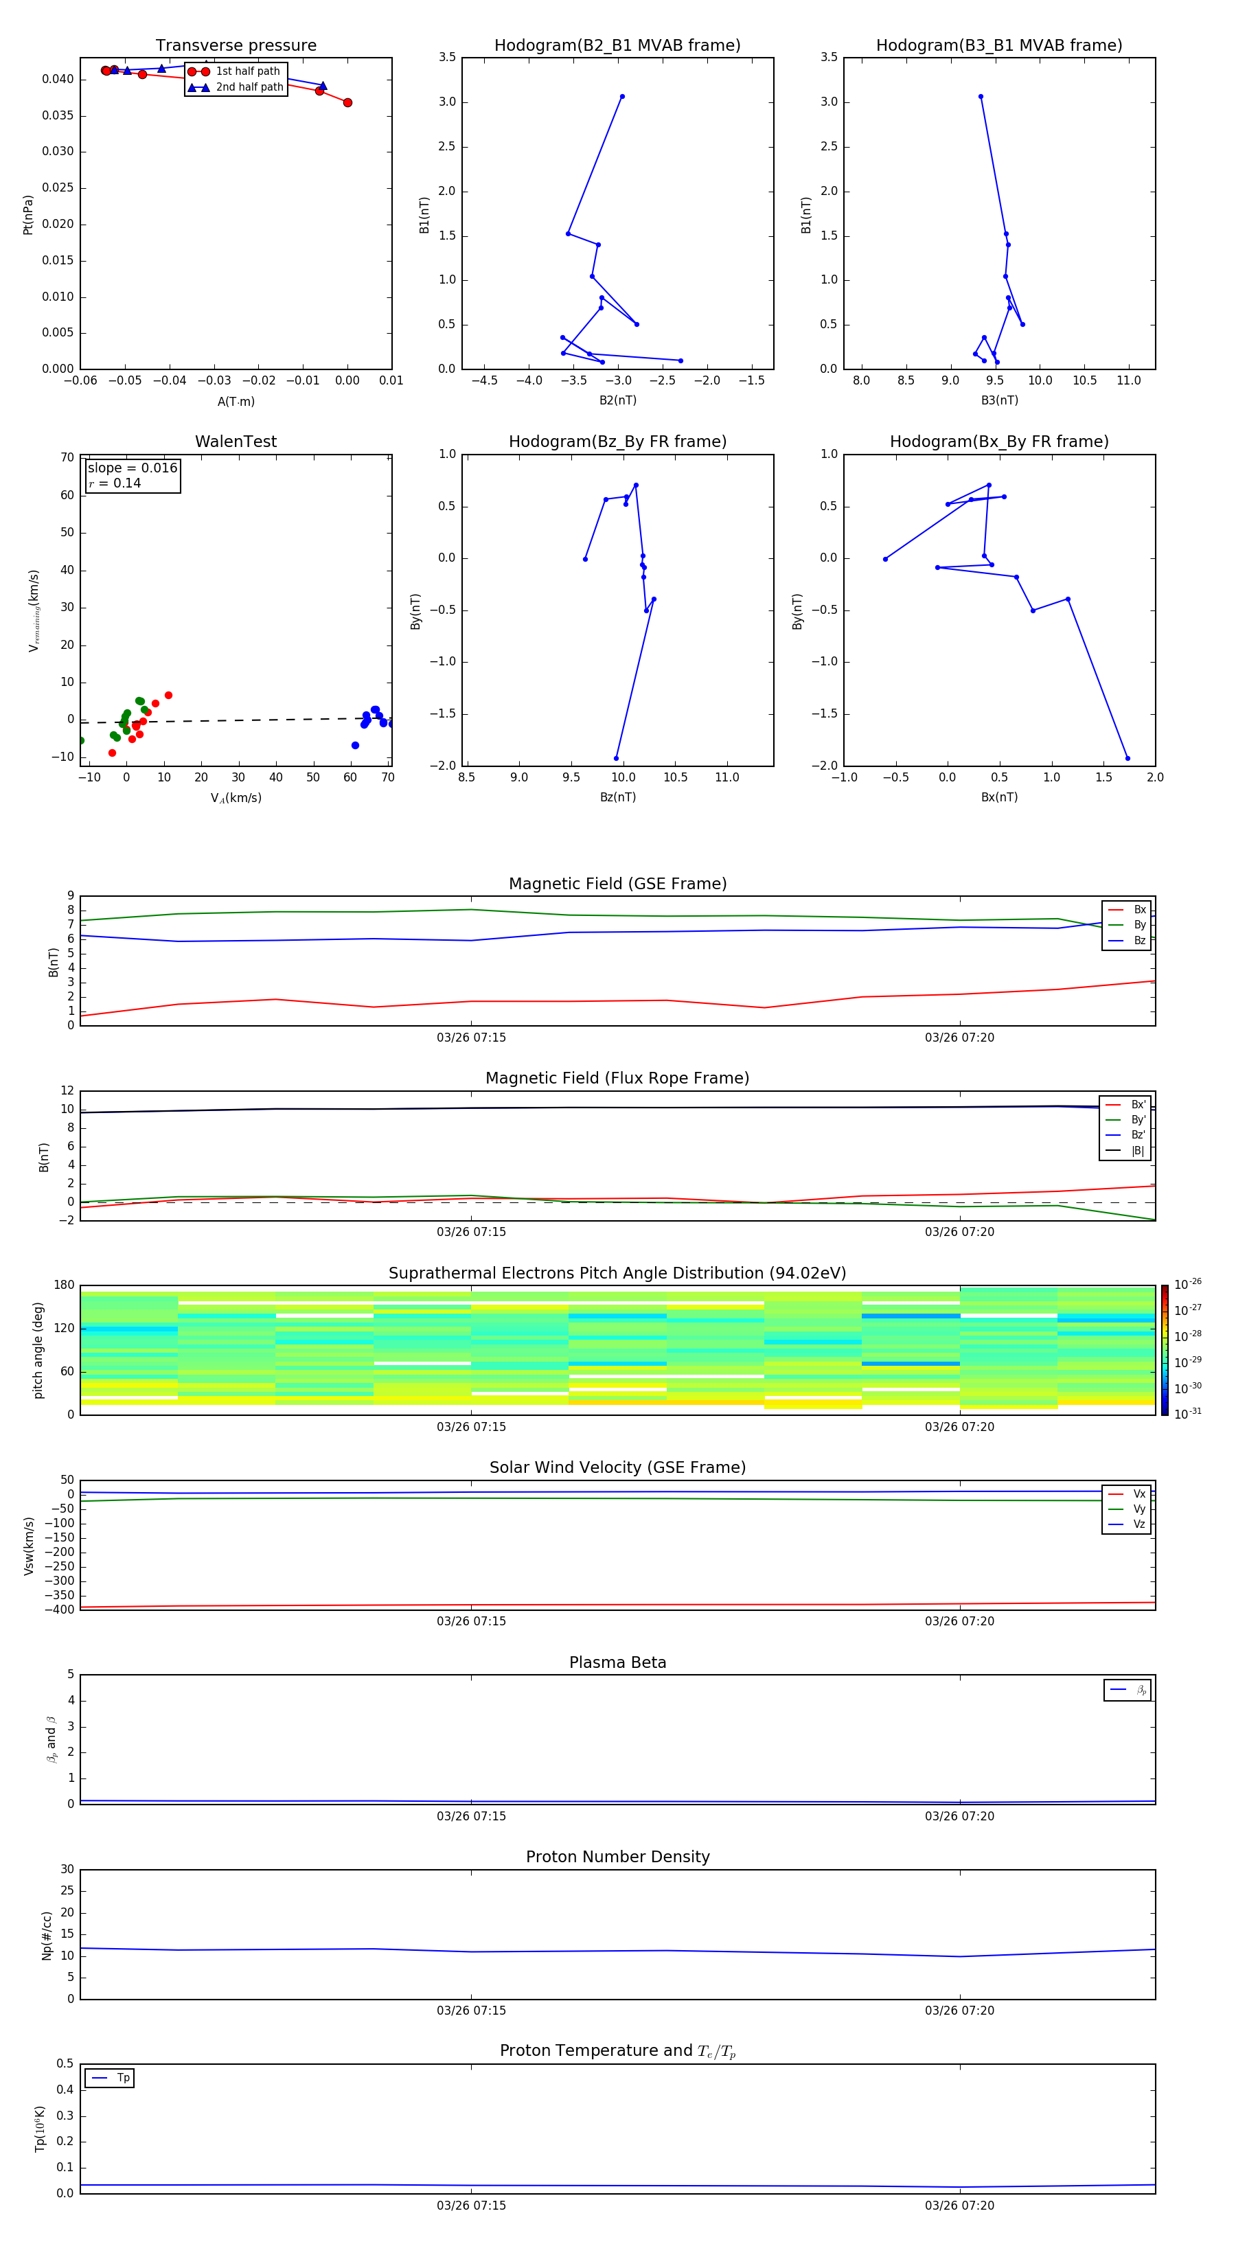
Task: Select the 'Tp' legend entry
Action: coord(110,2078)
